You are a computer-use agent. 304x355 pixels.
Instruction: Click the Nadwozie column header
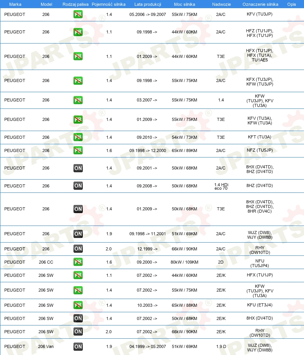click(x=221, y=4)
